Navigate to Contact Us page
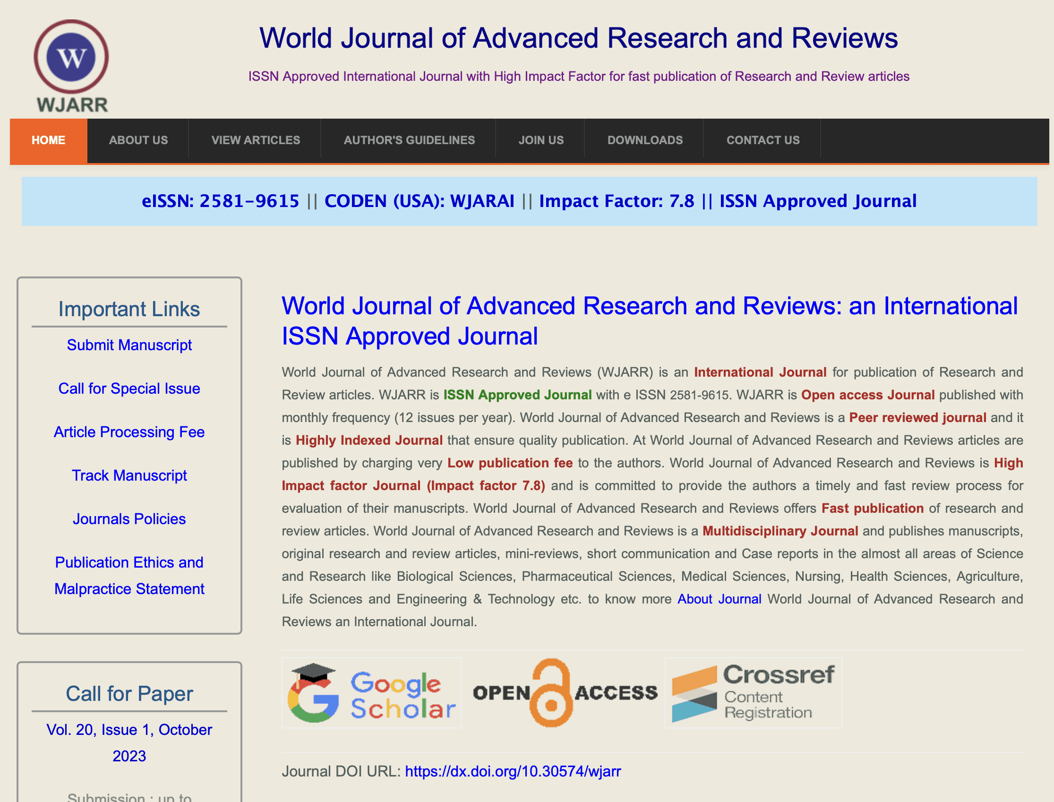 click(x=763, y=140)
